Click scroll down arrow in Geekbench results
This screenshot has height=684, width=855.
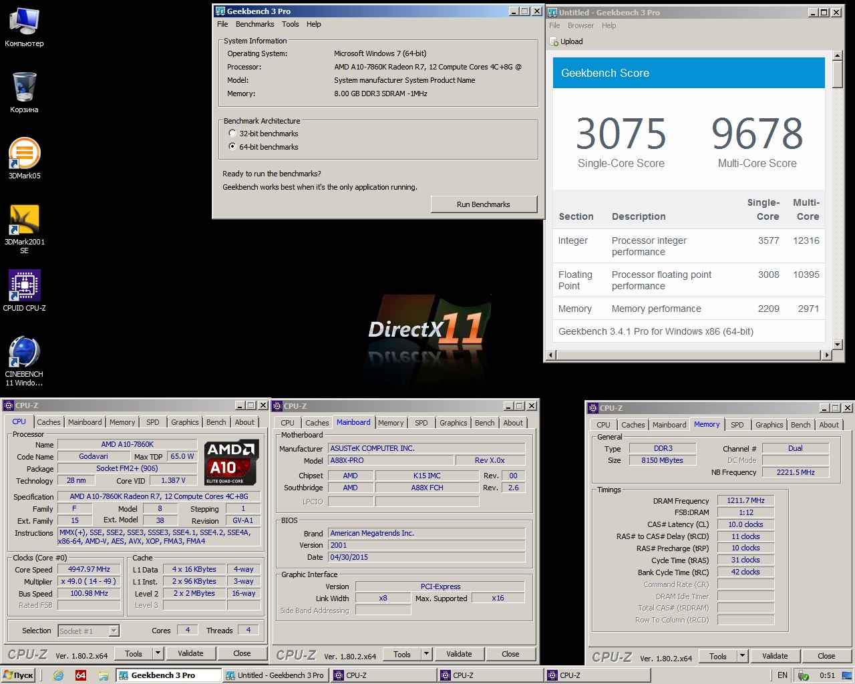coord(838,345)
